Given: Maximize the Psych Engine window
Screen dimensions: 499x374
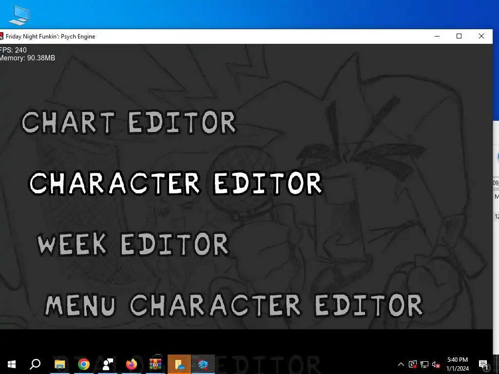Looking at the screenshot, I should [x=459, y=36].
